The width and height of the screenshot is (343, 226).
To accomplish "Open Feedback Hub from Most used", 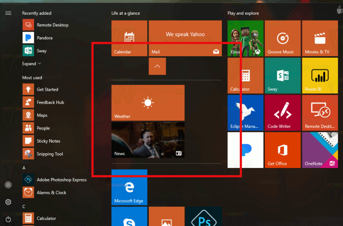I will 50,102.
